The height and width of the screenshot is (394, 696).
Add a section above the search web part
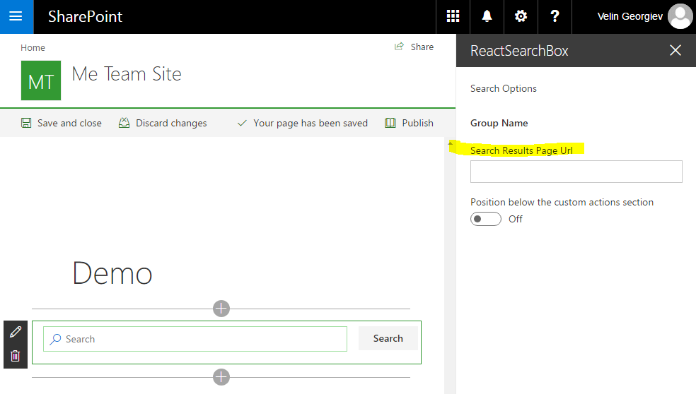(x=221, y=309)
